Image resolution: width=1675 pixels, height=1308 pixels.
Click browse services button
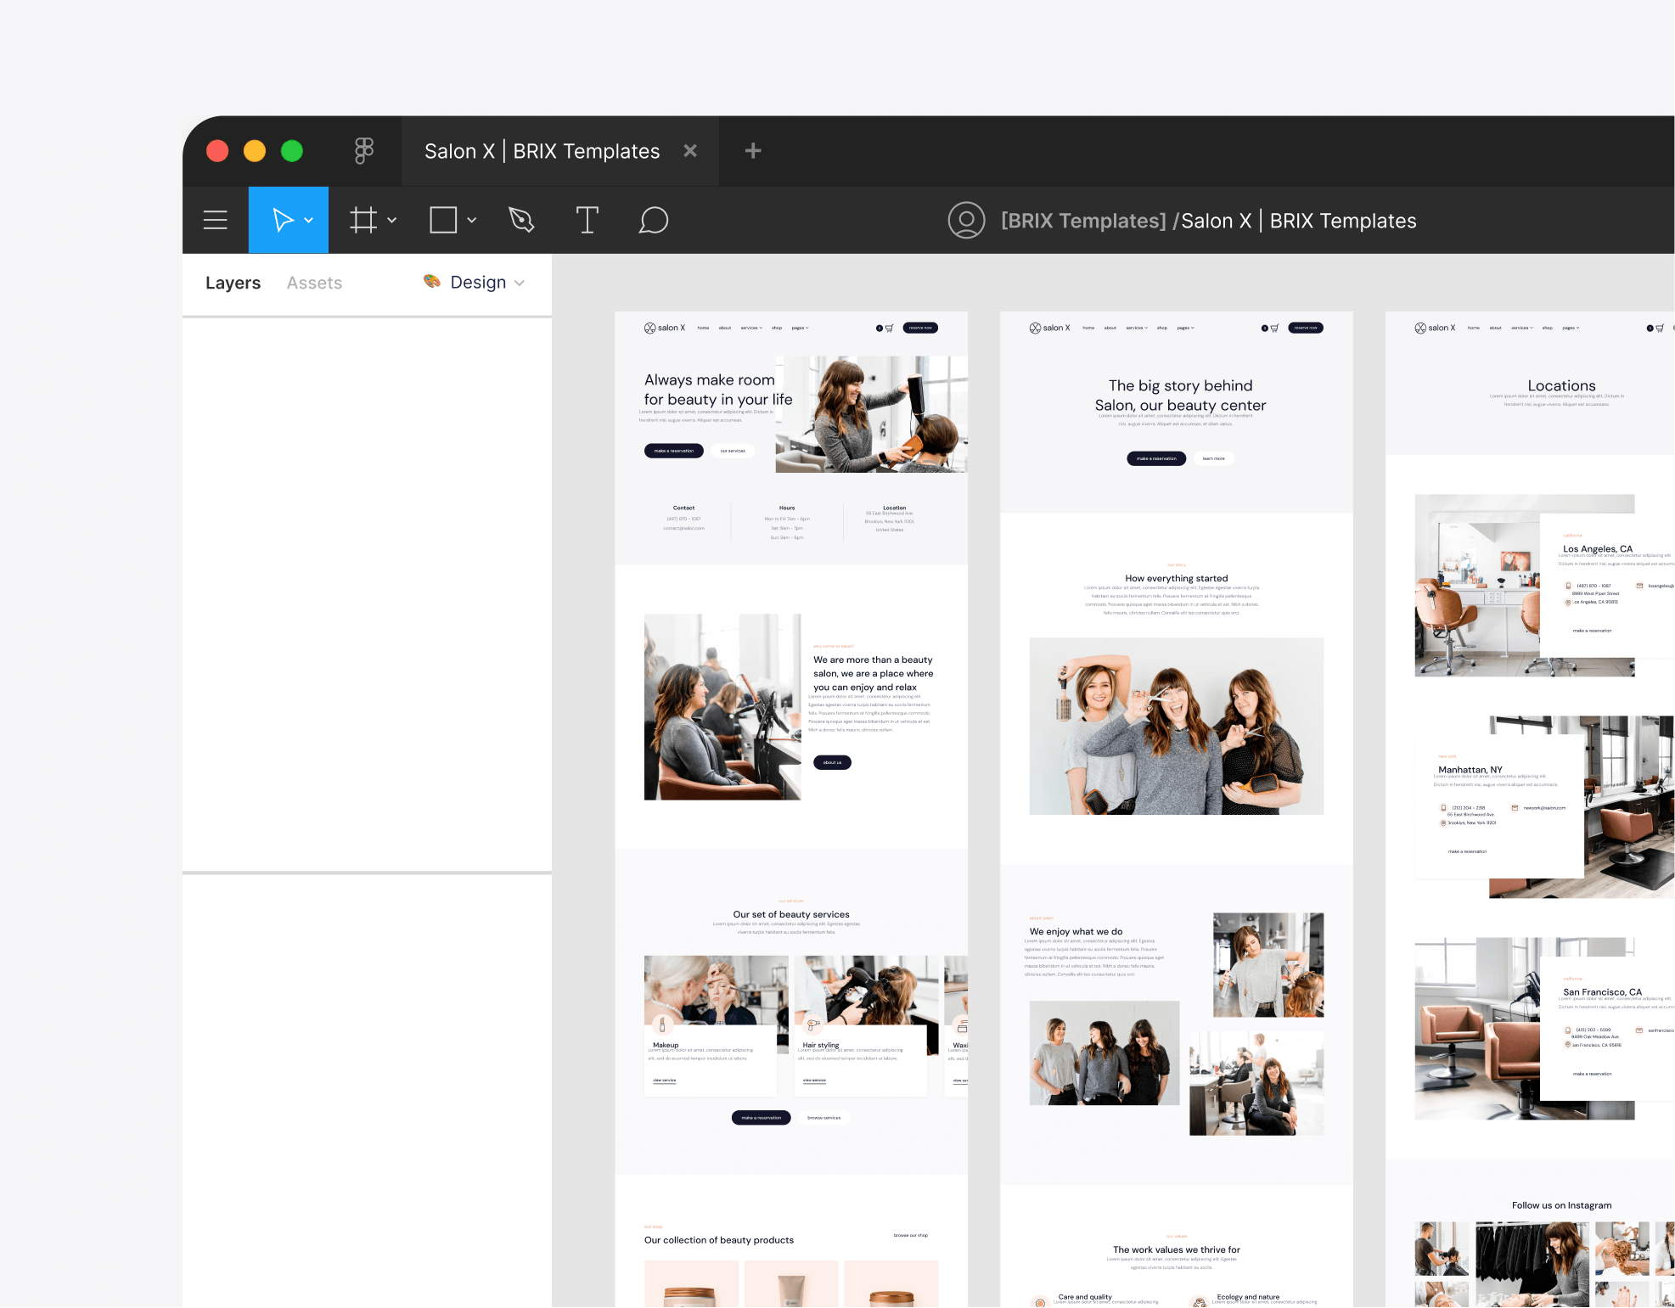823,1118
